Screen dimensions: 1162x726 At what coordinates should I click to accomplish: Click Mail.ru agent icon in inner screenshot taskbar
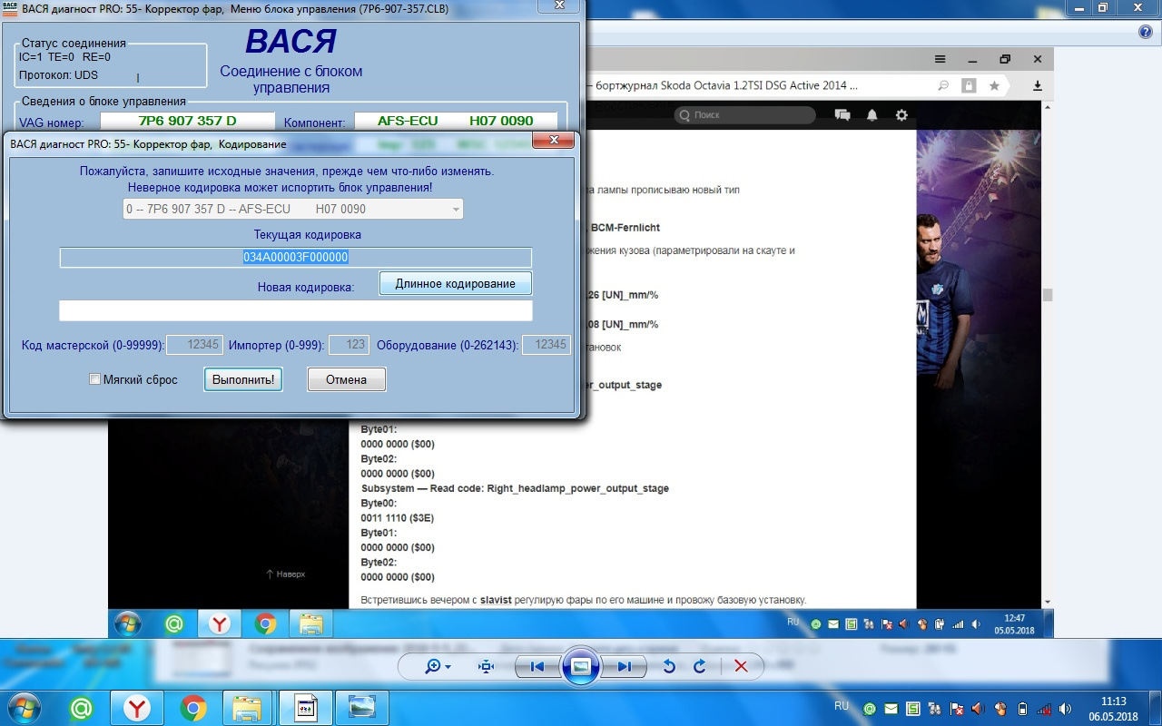(x=174, y=623)
